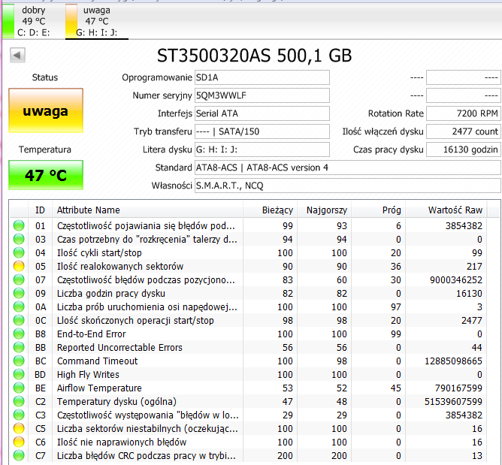Click yellow warning icon of attribute 05

point(19,266)
